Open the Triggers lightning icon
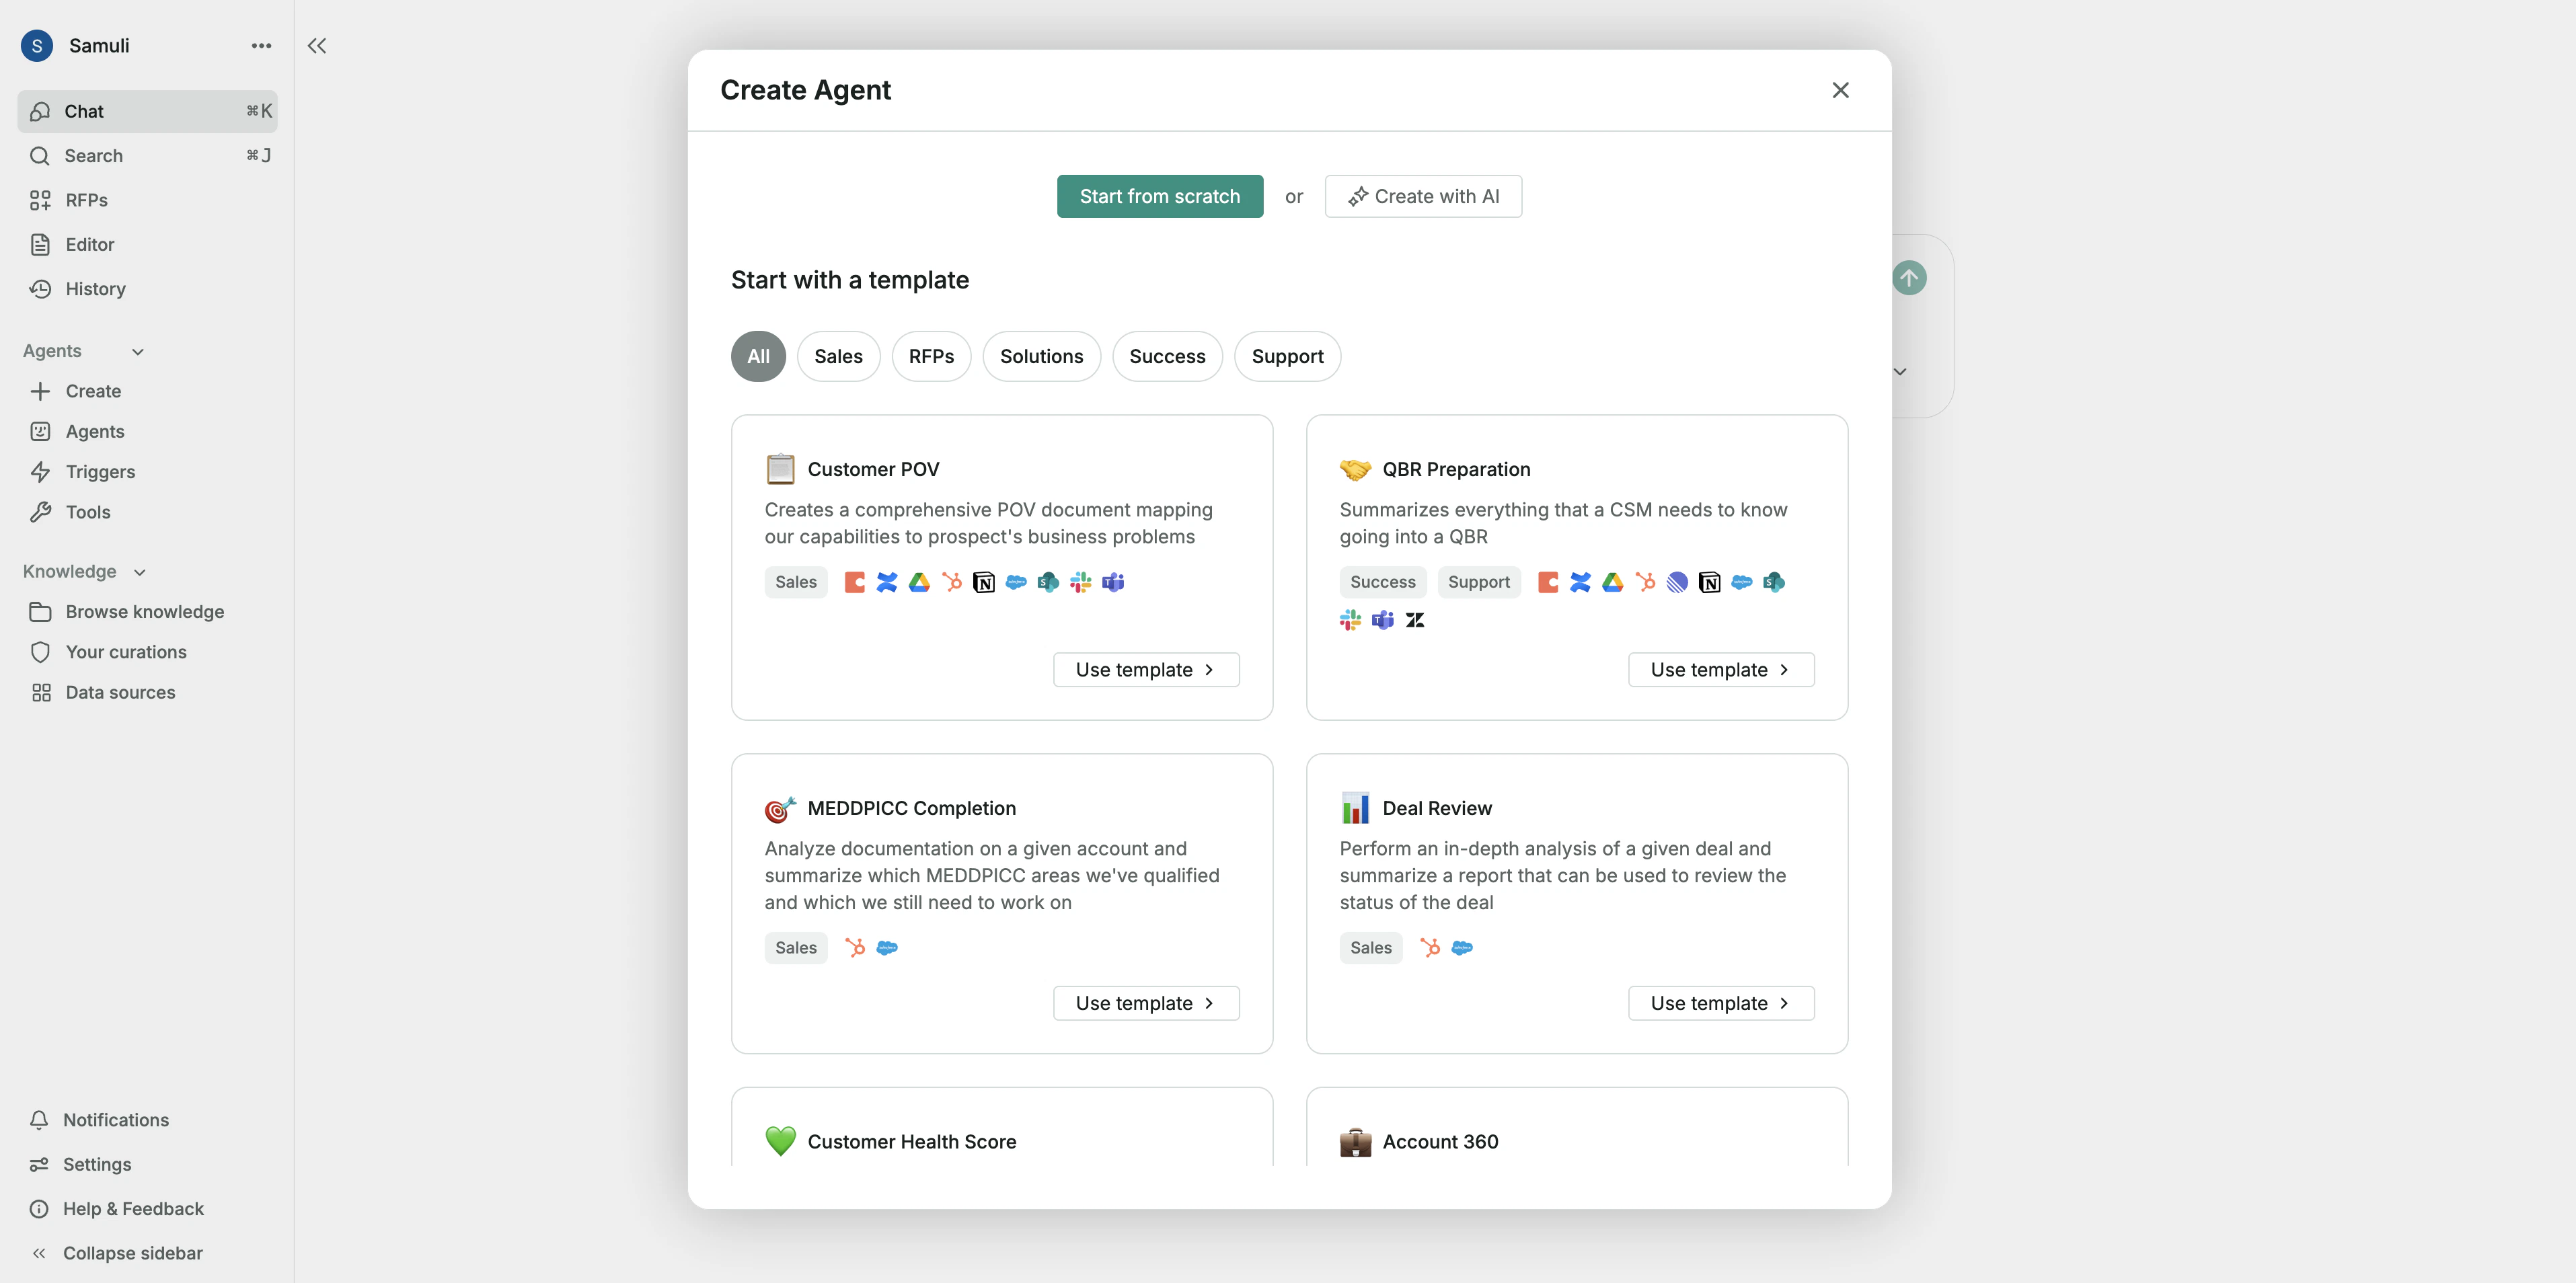Viewport: 2576px width, 1283px height. click(40, 472)
